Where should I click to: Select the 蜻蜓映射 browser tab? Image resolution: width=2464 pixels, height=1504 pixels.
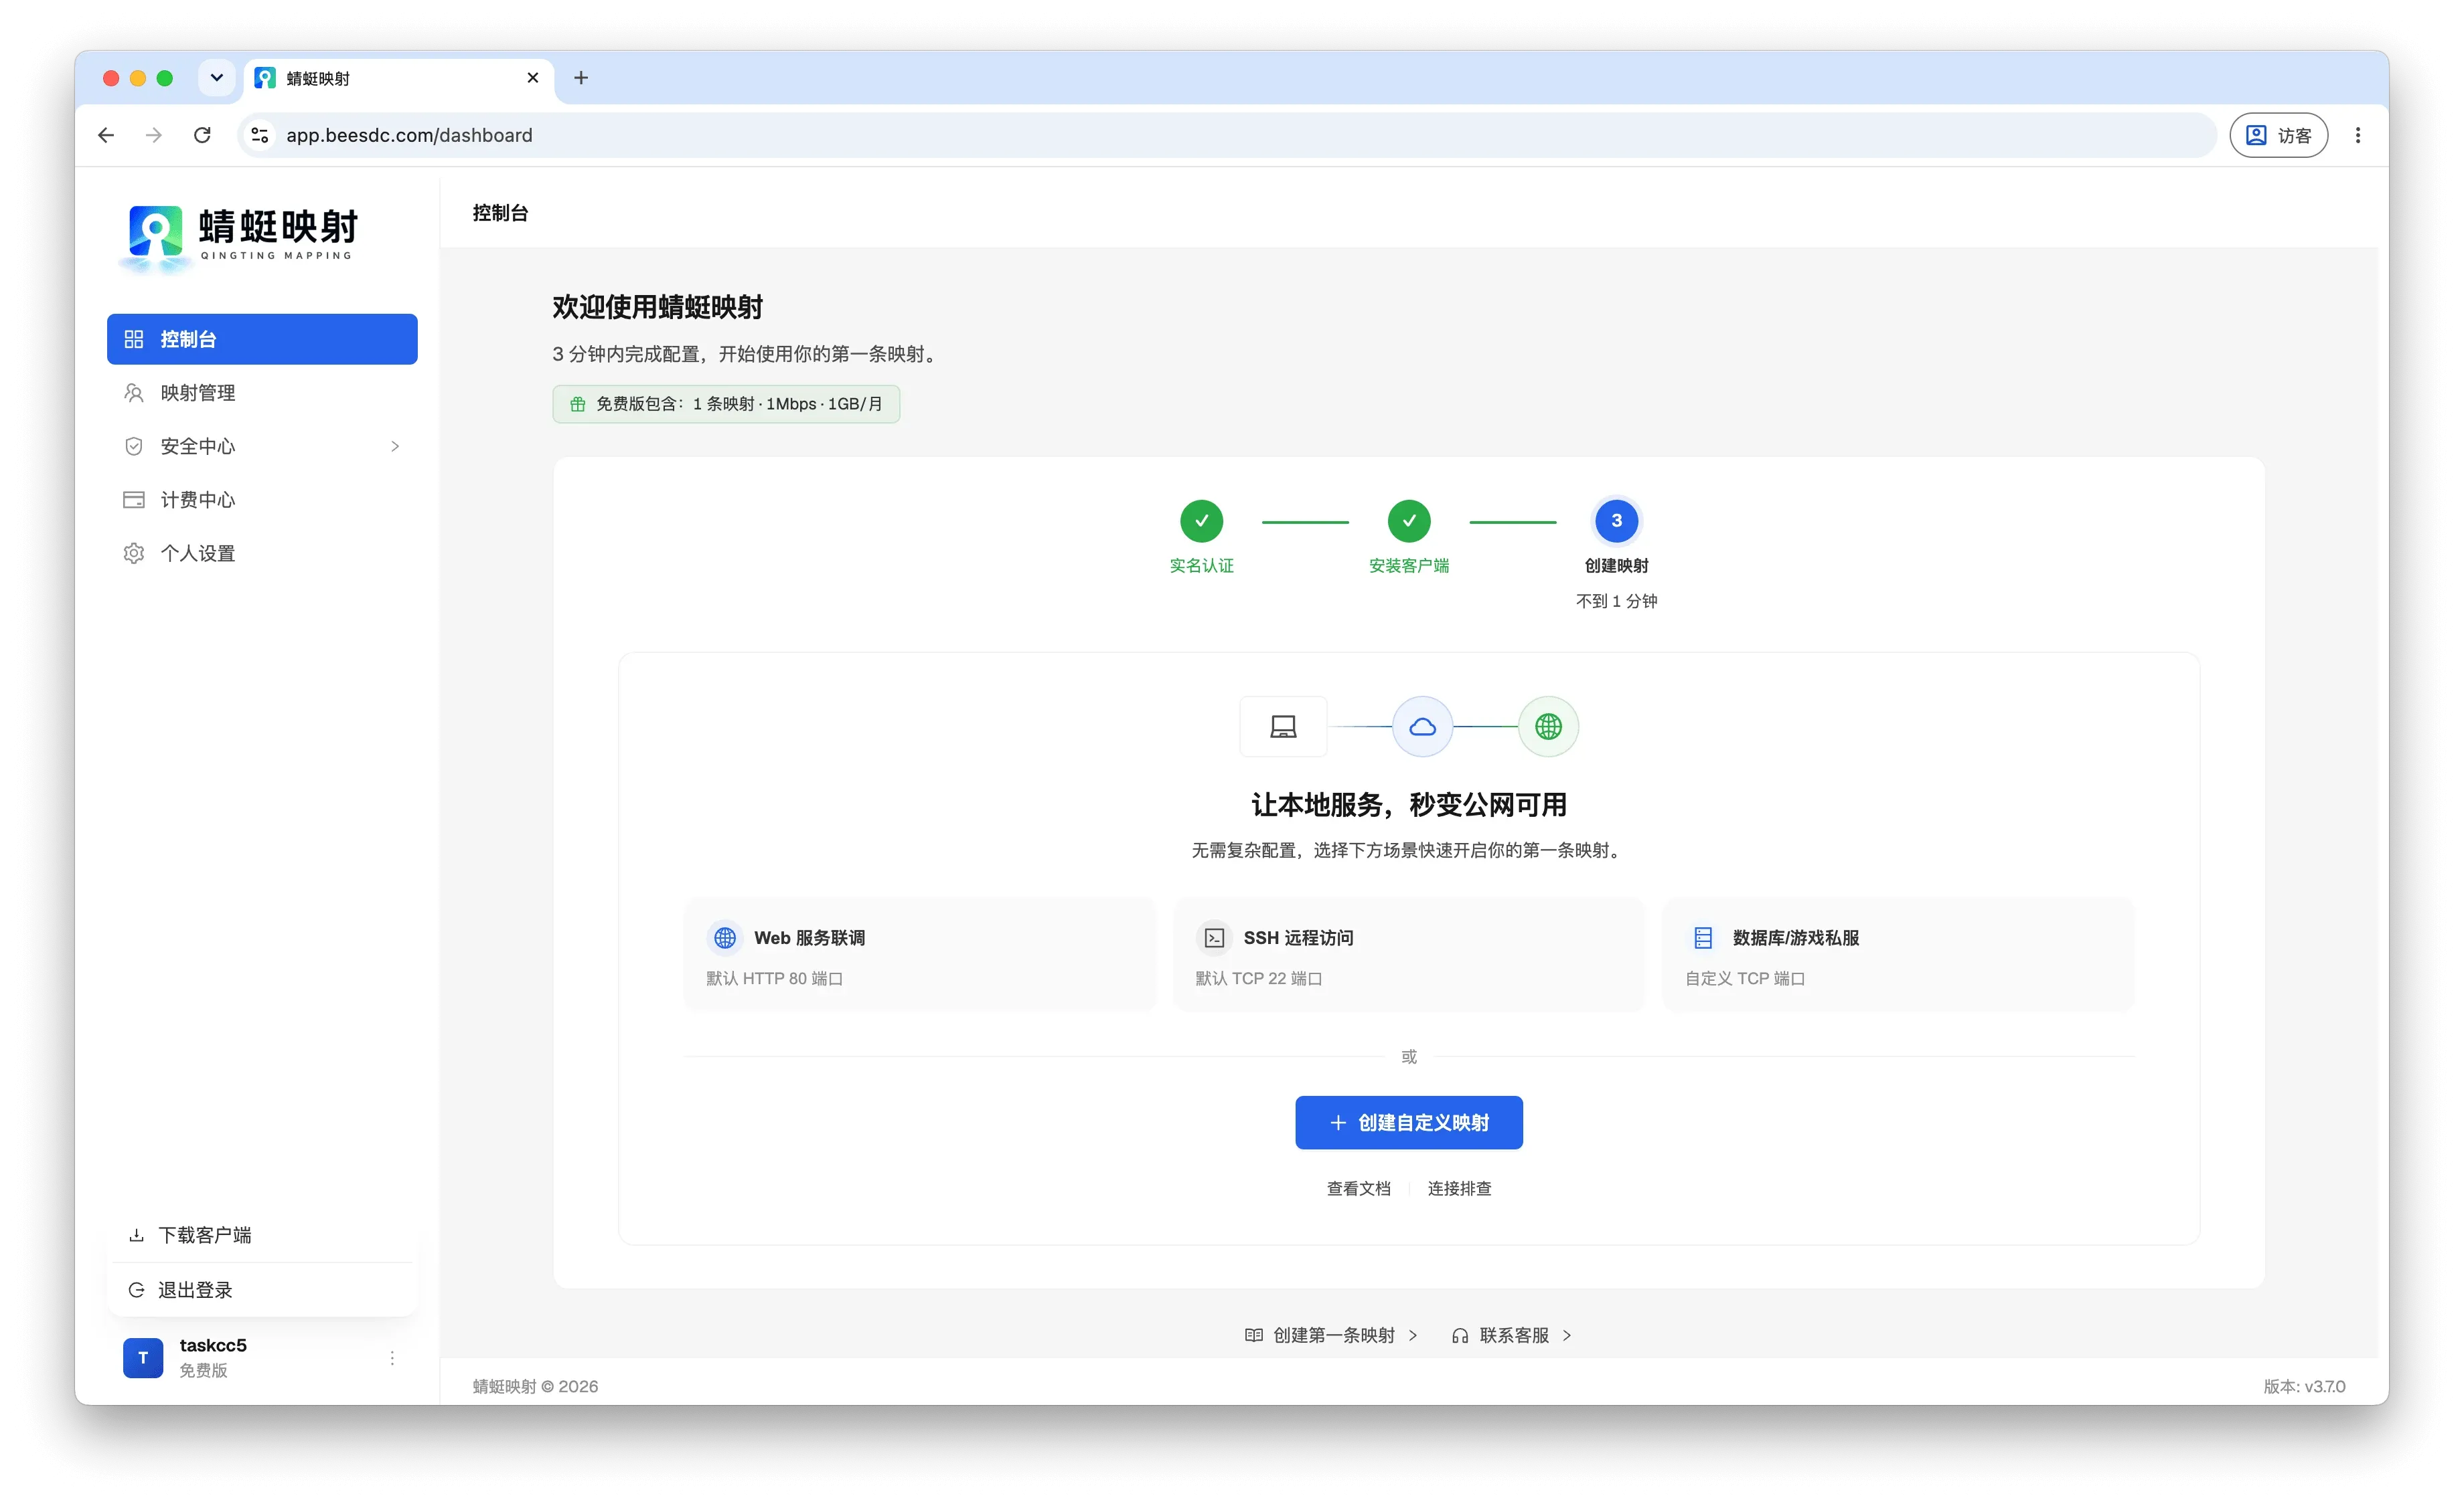pyautogui.click(x=398, y=78)
